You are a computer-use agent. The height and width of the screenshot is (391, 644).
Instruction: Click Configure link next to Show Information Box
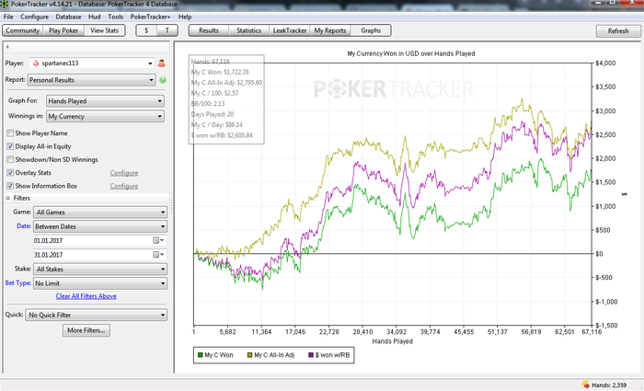(124, 186)
